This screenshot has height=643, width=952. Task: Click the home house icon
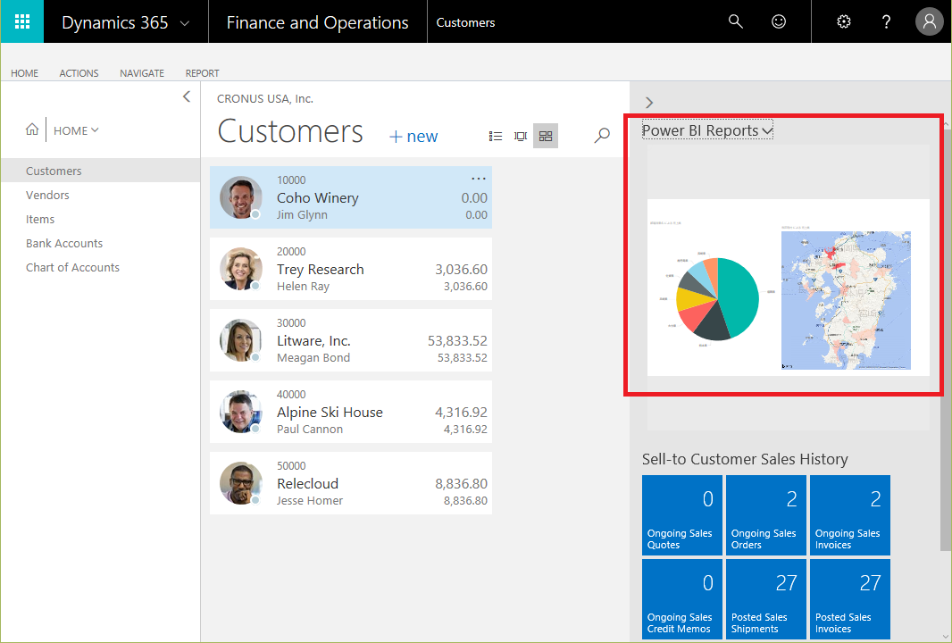32,129
